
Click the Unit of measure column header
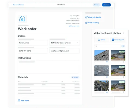coord(76,82)
